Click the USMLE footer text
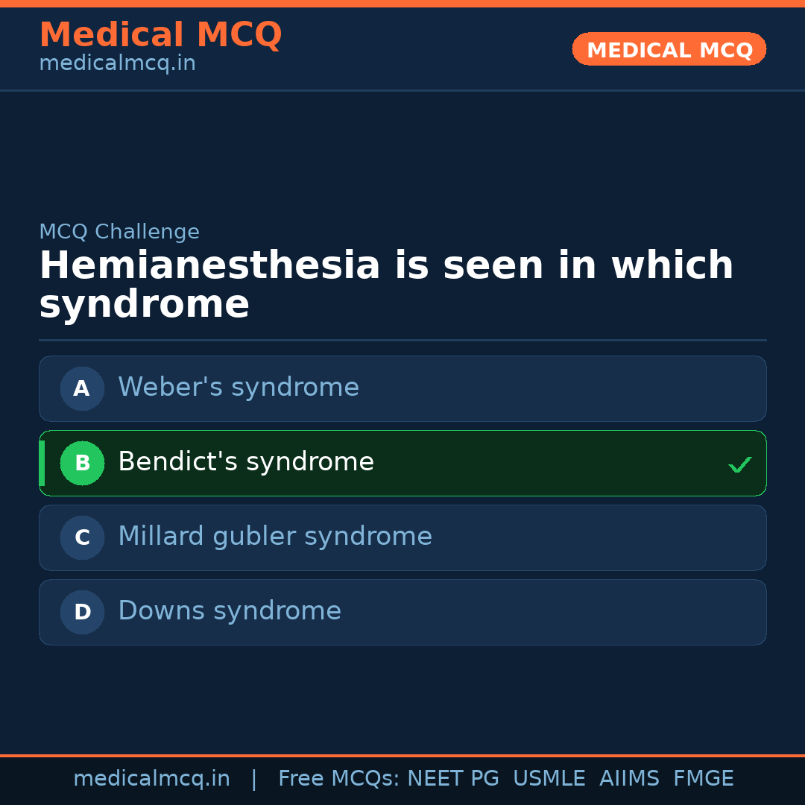 pyautogui.click(x=549, y=779)
